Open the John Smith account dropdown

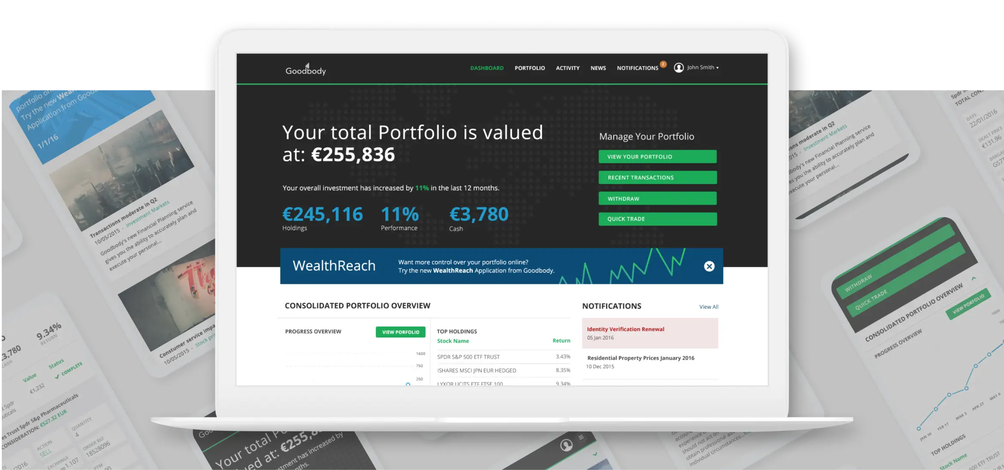coord(703,68)
